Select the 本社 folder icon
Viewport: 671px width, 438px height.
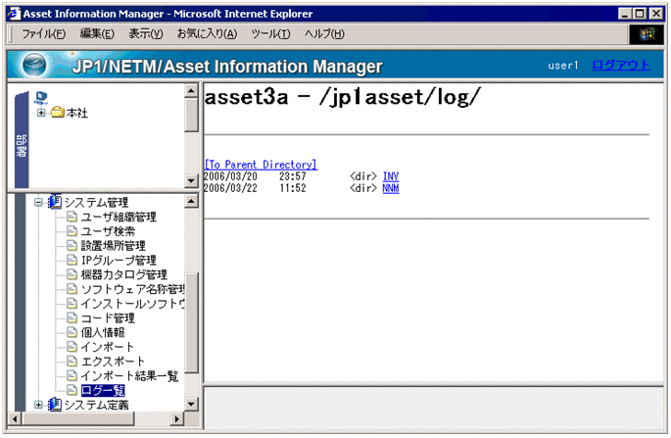tap(58, 113)
